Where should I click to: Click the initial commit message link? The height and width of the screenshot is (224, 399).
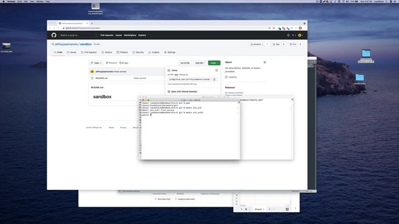(140, 78)
